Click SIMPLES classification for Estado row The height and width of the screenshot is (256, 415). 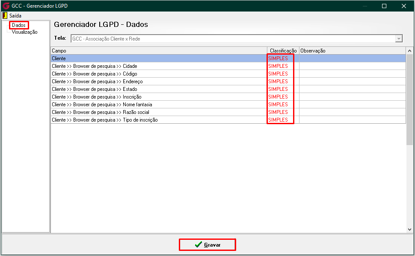pyautogui.click(x=278, y=89)
